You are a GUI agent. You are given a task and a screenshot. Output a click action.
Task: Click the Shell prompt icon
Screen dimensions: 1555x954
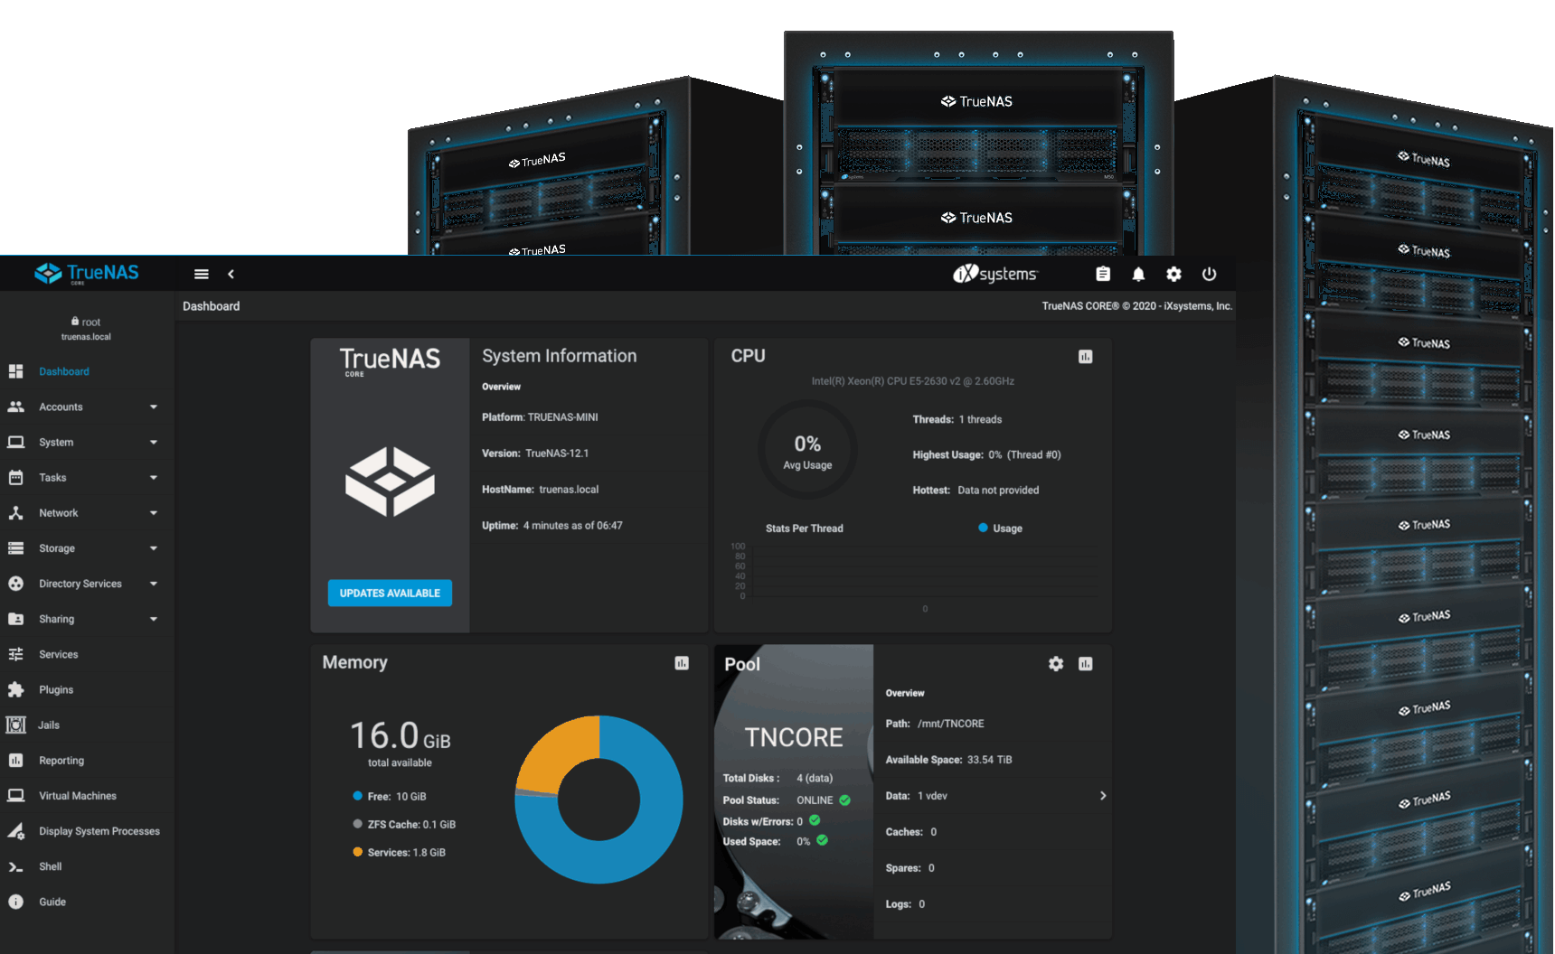15,866
